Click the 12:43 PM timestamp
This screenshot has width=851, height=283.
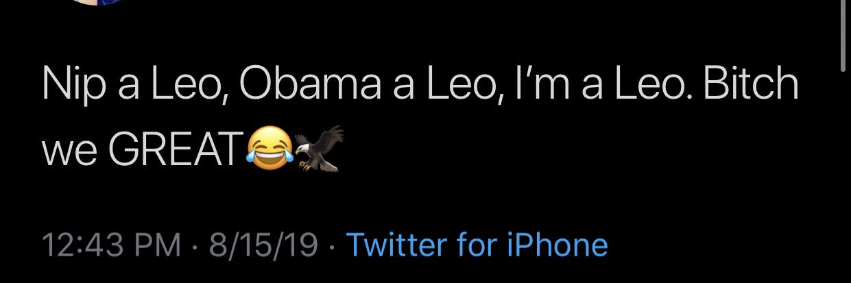click(x=112, y=245)
